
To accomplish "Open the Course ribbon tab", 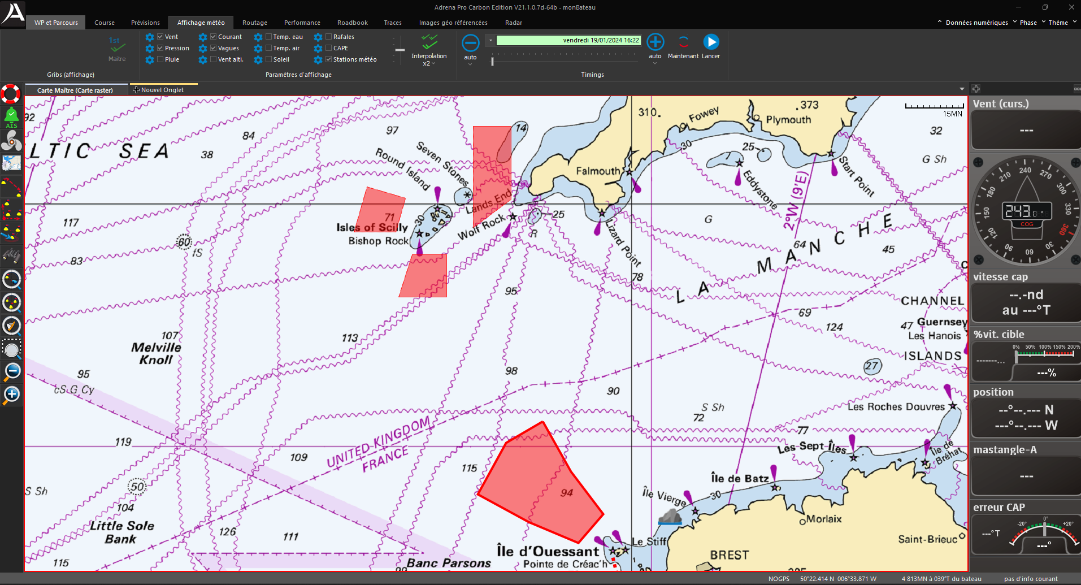I will 105,23.
